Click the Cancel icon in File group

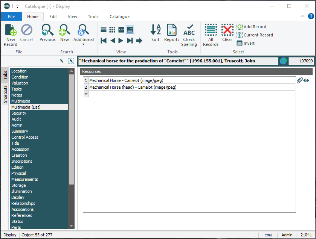tap(26, 31)
